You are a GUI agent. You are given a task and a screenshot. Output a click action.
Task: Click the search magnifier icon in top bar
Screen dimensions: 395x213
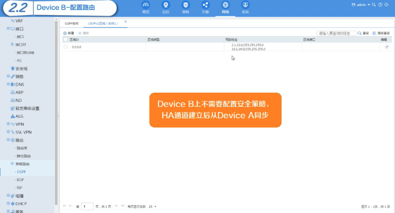(x=374, y=5)
